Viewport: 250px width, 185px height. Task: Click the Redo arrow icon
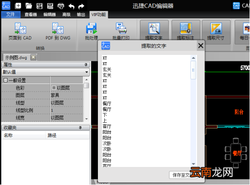coord(81,6)
